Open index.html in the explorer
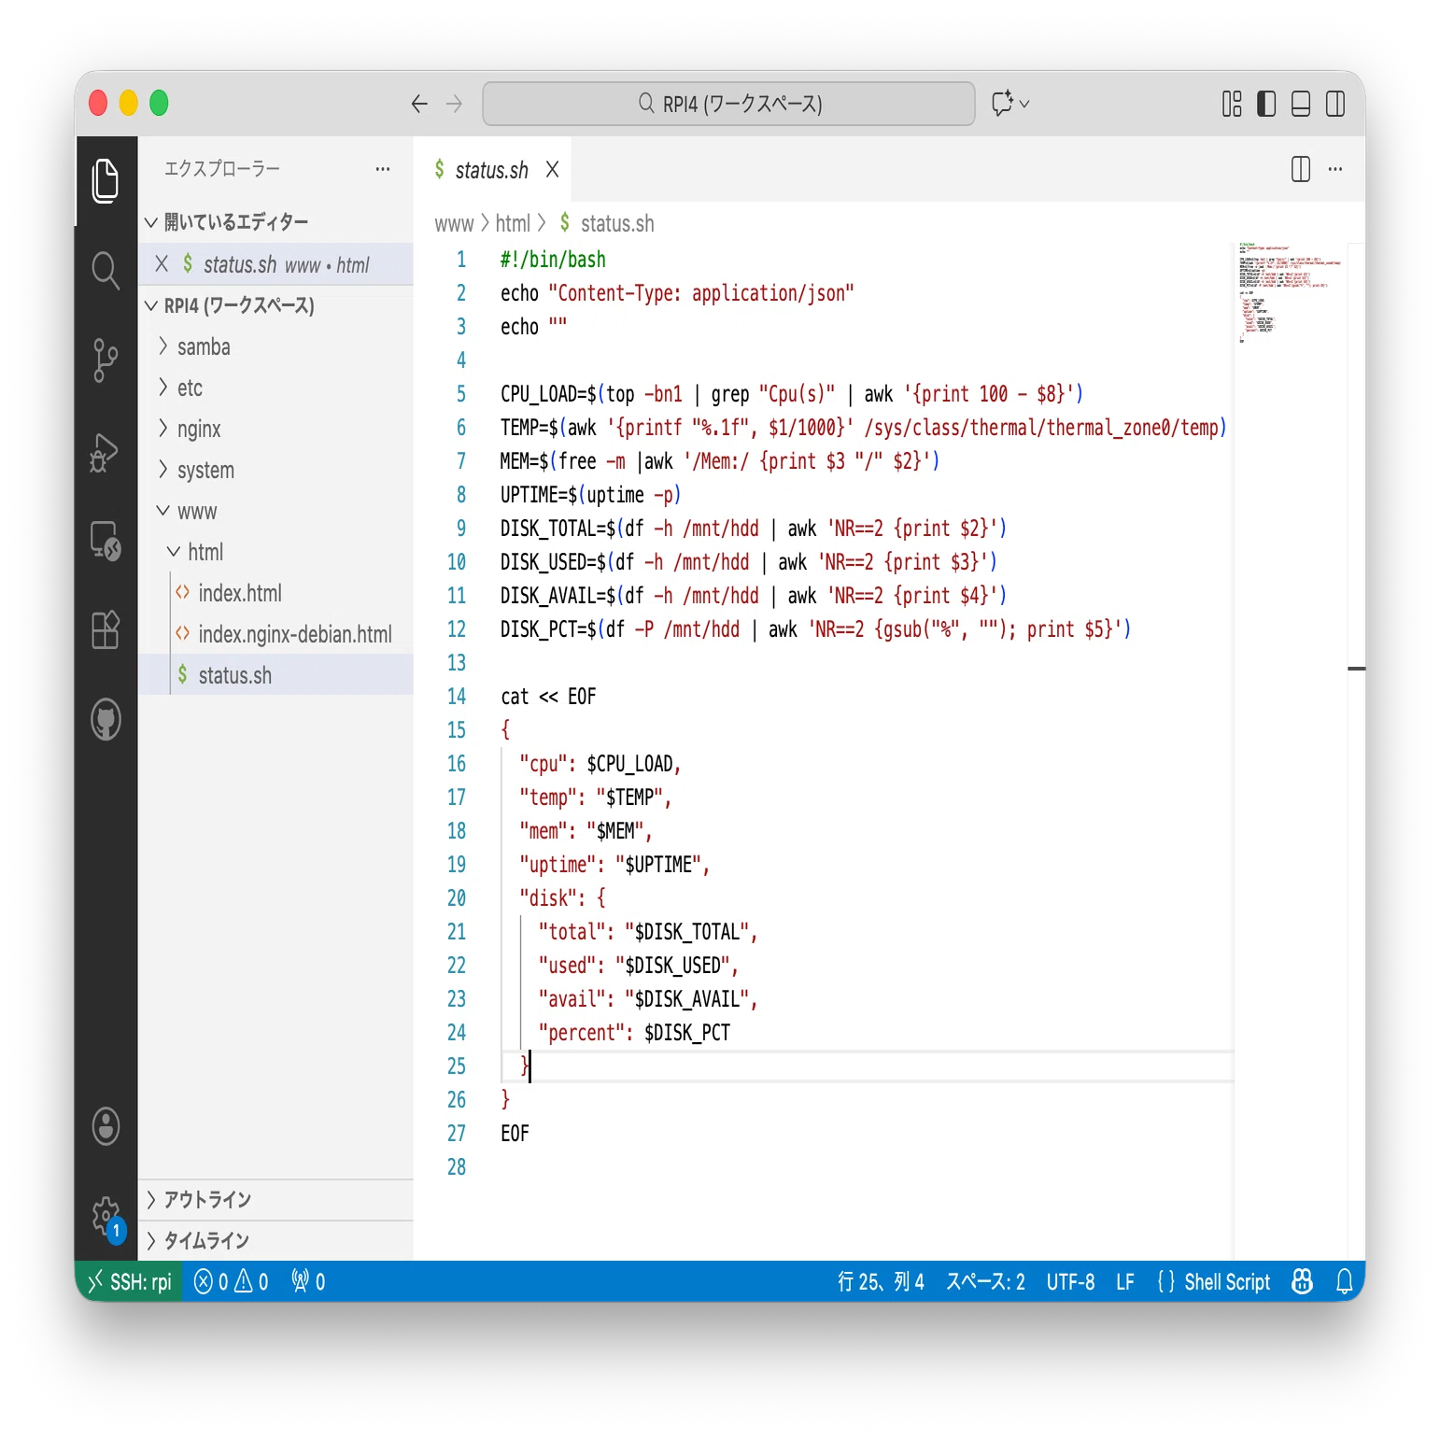This screenshot has height=1440, width=1440. pos(276,593)
